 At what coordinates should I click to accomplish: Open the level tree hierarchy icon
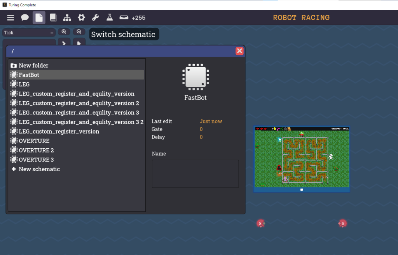coord(67,18)
